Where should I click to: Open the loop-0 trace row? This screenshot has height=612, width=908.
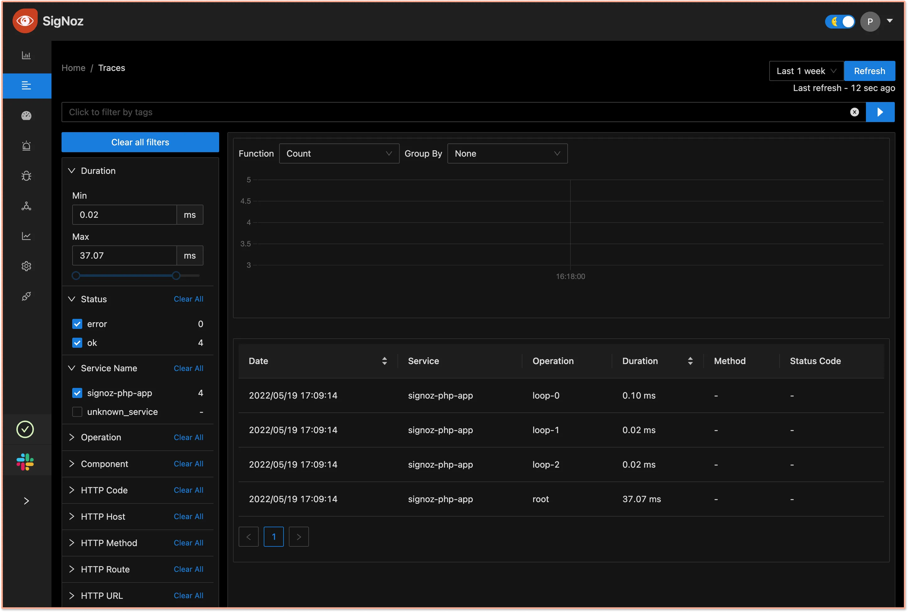[x=561, y=395]
